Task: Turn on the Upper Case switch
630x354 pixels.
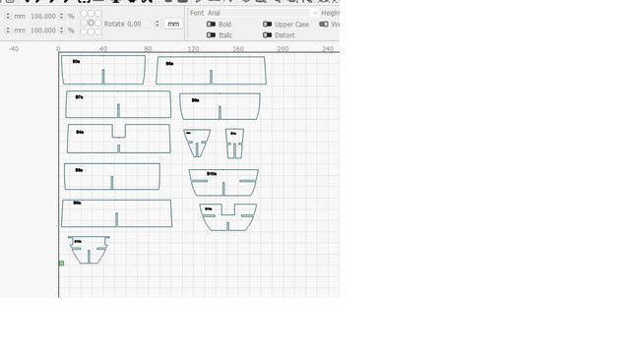Action: [267, 24]
